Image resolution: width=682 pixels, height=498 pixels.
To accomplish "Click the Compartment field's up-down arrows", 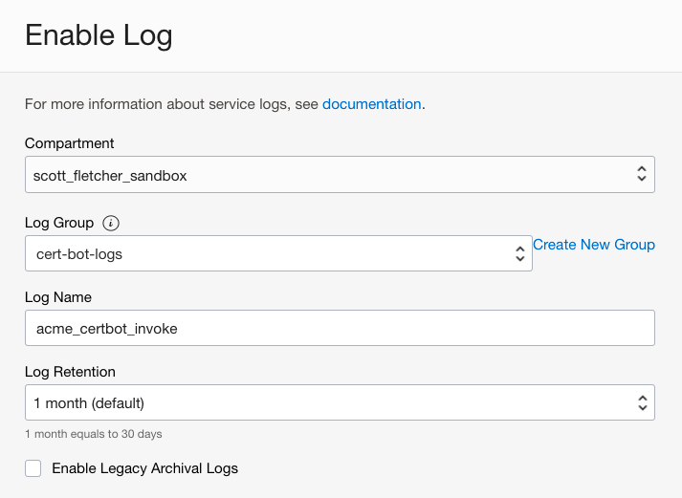I will pos(642,175).
